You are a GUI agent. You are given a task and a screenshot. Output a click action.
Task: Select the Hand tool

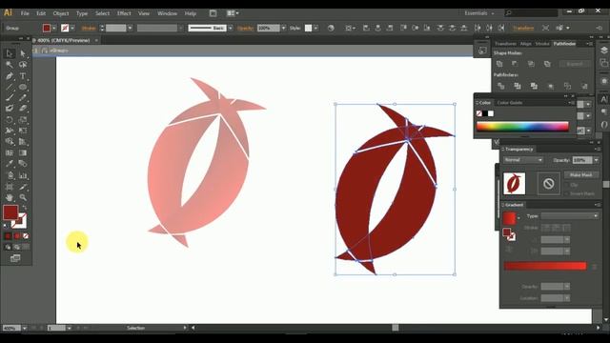pos(10,197)
